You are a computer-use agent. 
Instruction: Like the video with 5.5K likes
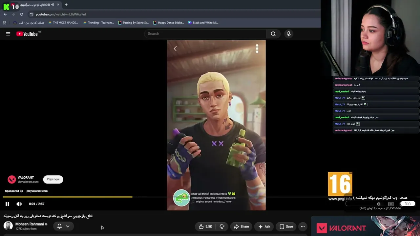205,226
